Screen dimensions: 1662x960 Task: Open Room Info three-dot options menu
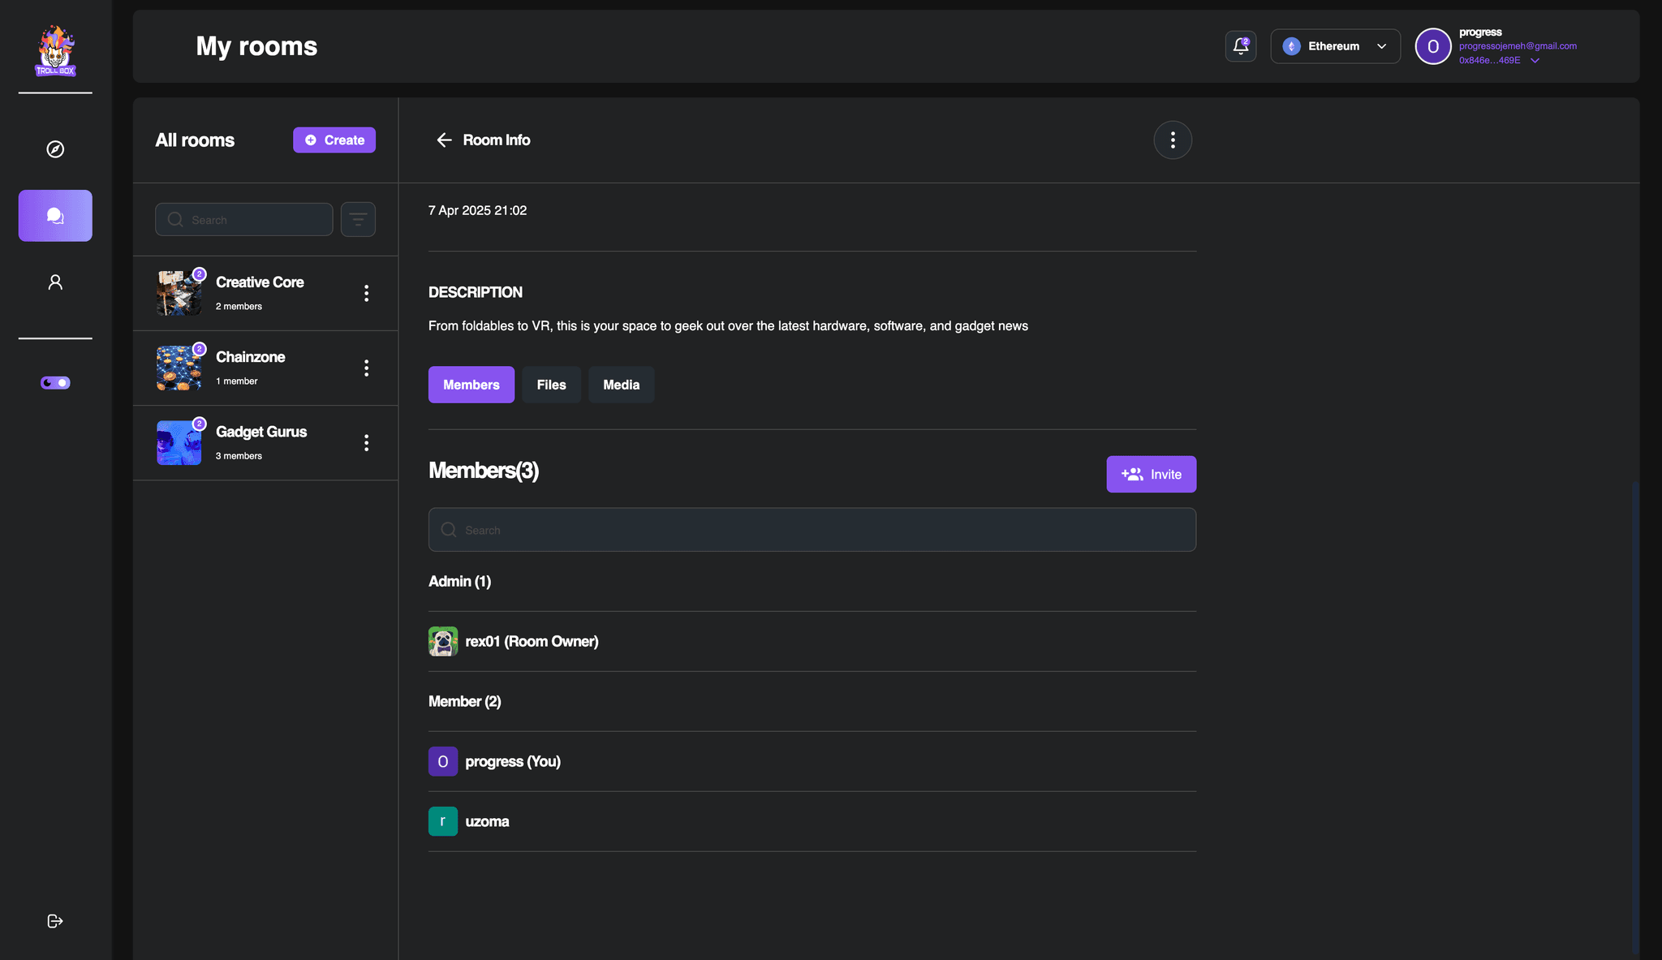click(x=1173, y=140)
